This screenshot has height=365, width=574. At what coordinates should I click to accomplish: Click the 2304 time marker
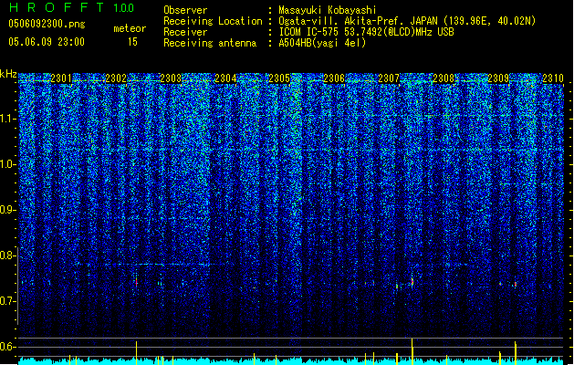[x=225, y=78]
